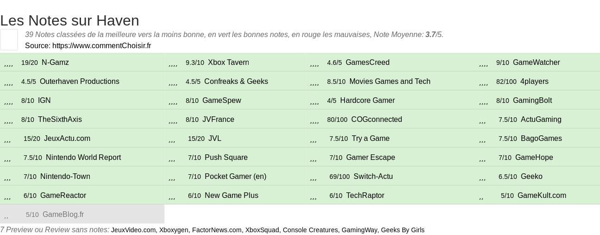Open TechRaptor review link
The height and width of the screenshot is (235, 600).
click(365, 196)
